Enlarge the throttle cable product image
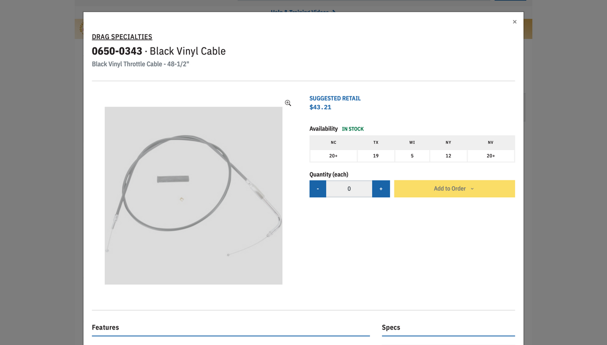The height and width of the screenshot is (345, 607). pos(193,195)
